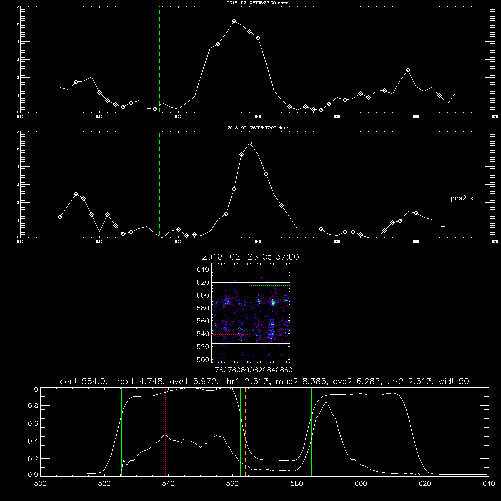Click the heatmap image of spectral spots

point(251,313)
